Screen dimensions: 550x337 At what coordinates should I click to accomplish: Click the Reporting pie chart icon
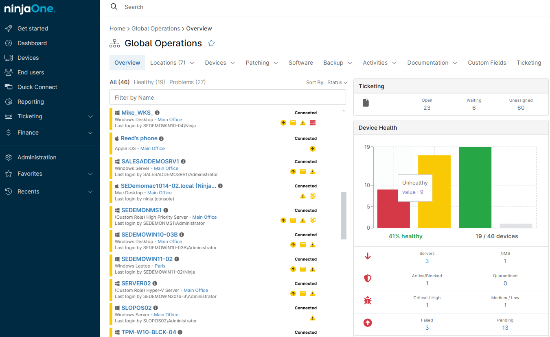click(x=9, y=102)
